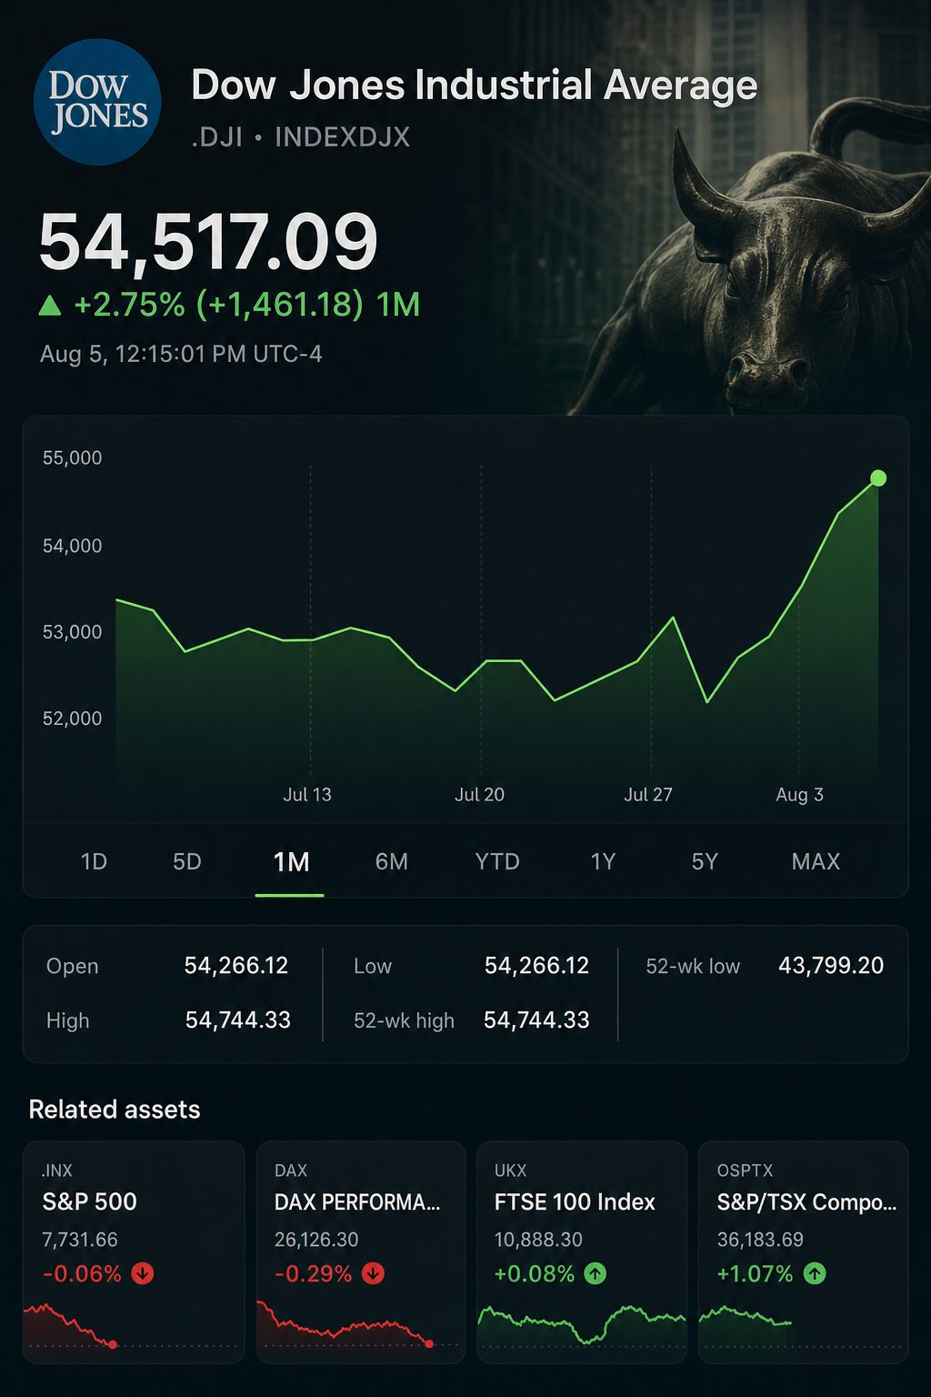Click the Open value 54,266.12
The width and height of the screenshot is (931, 1397).
[236, 966]
